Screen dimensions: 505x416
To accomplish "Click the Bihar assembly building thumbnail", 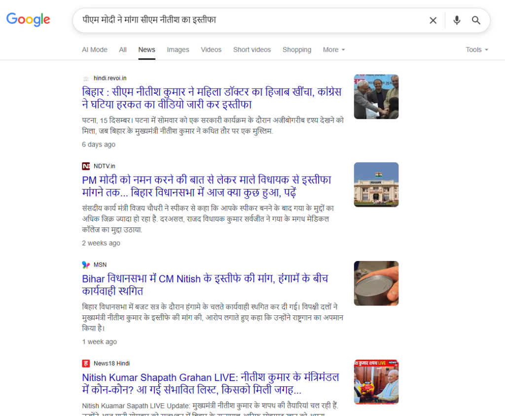I will [376, 185].
